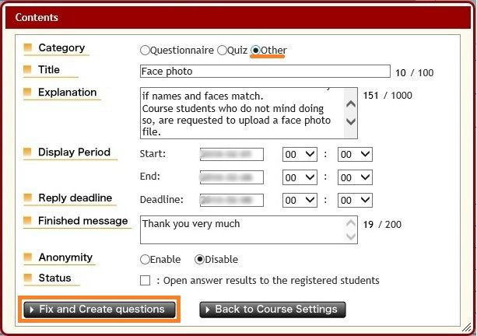The height and width of the screenshot is (336, 477).
Task: Select the Quiz category option
Action: click(222, 51)
